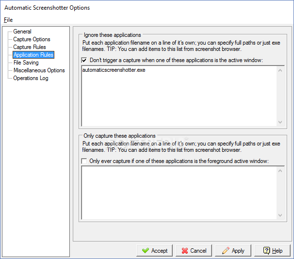Show the Miscellaneous Options page

pyautogui.click(x=39, y=70)
